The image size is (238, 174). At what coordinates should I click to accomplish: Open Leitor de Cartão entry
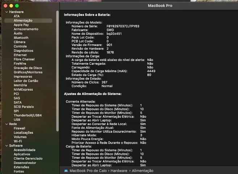coord(26,81)
